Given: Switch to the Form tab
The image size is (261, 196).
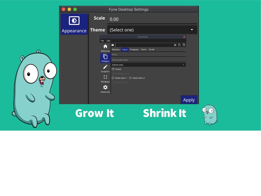Looking at the screenshot, I should coord(144,50).
